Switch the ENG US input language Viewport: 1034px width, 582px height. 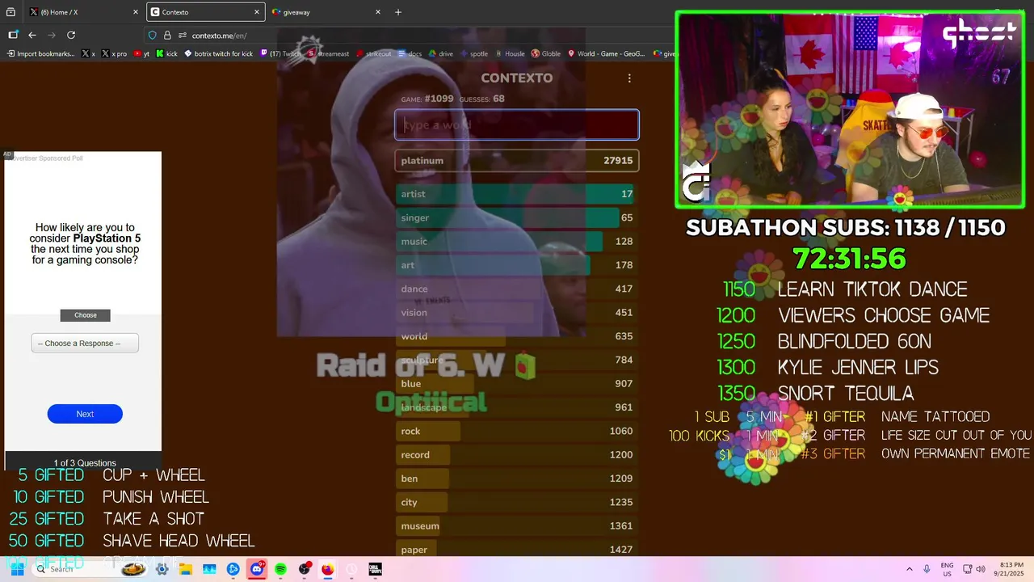947,569
